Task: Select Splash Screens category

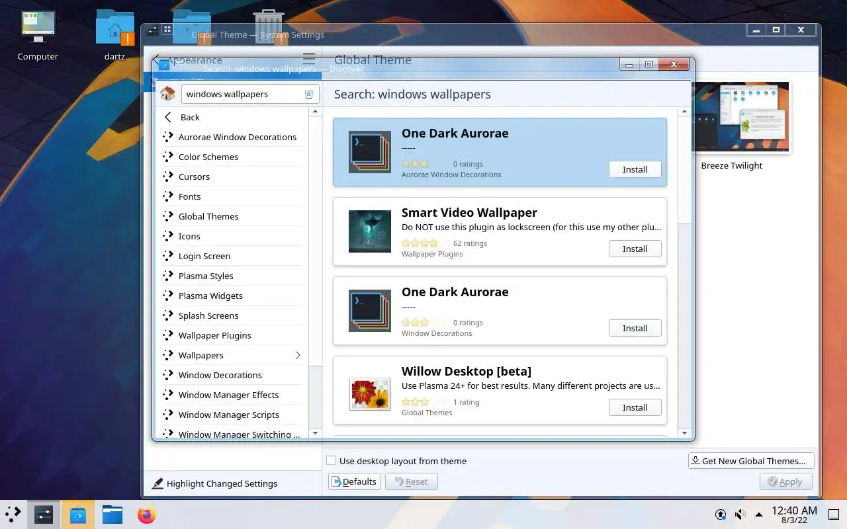Action: [x=232, y=315]
